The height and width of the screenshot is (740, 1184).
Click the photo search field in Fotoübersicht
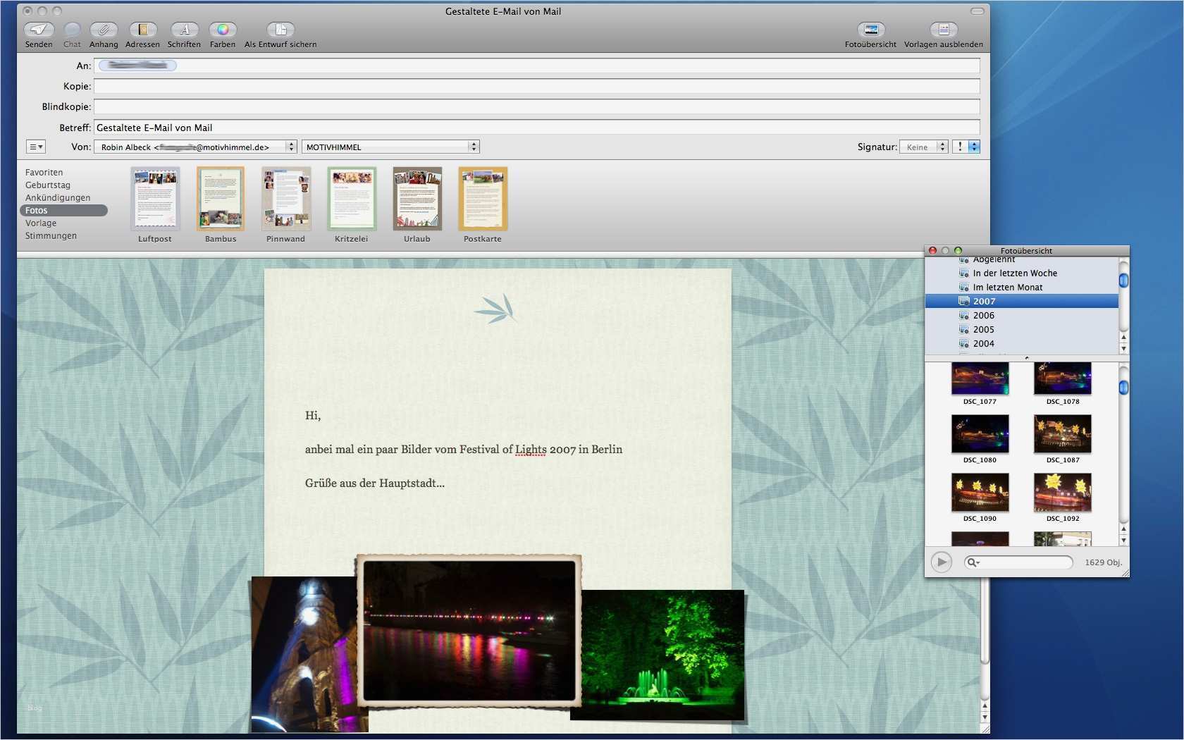pyautogui.click(x=1023, y=562)
